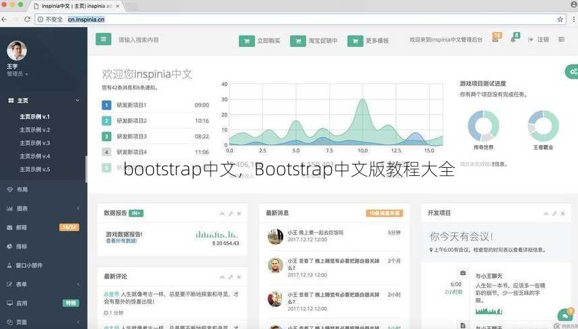Open the 管理员 user dropdown

[17, 74]
